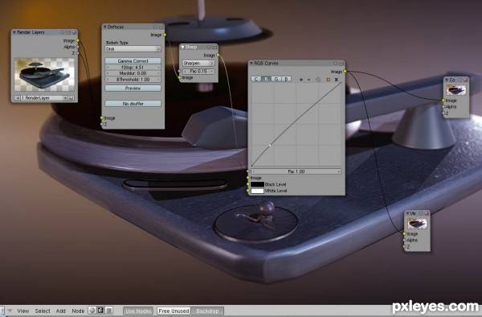Click the Sharp node Image output socket

pyautogui.click(x=218, y=56)
